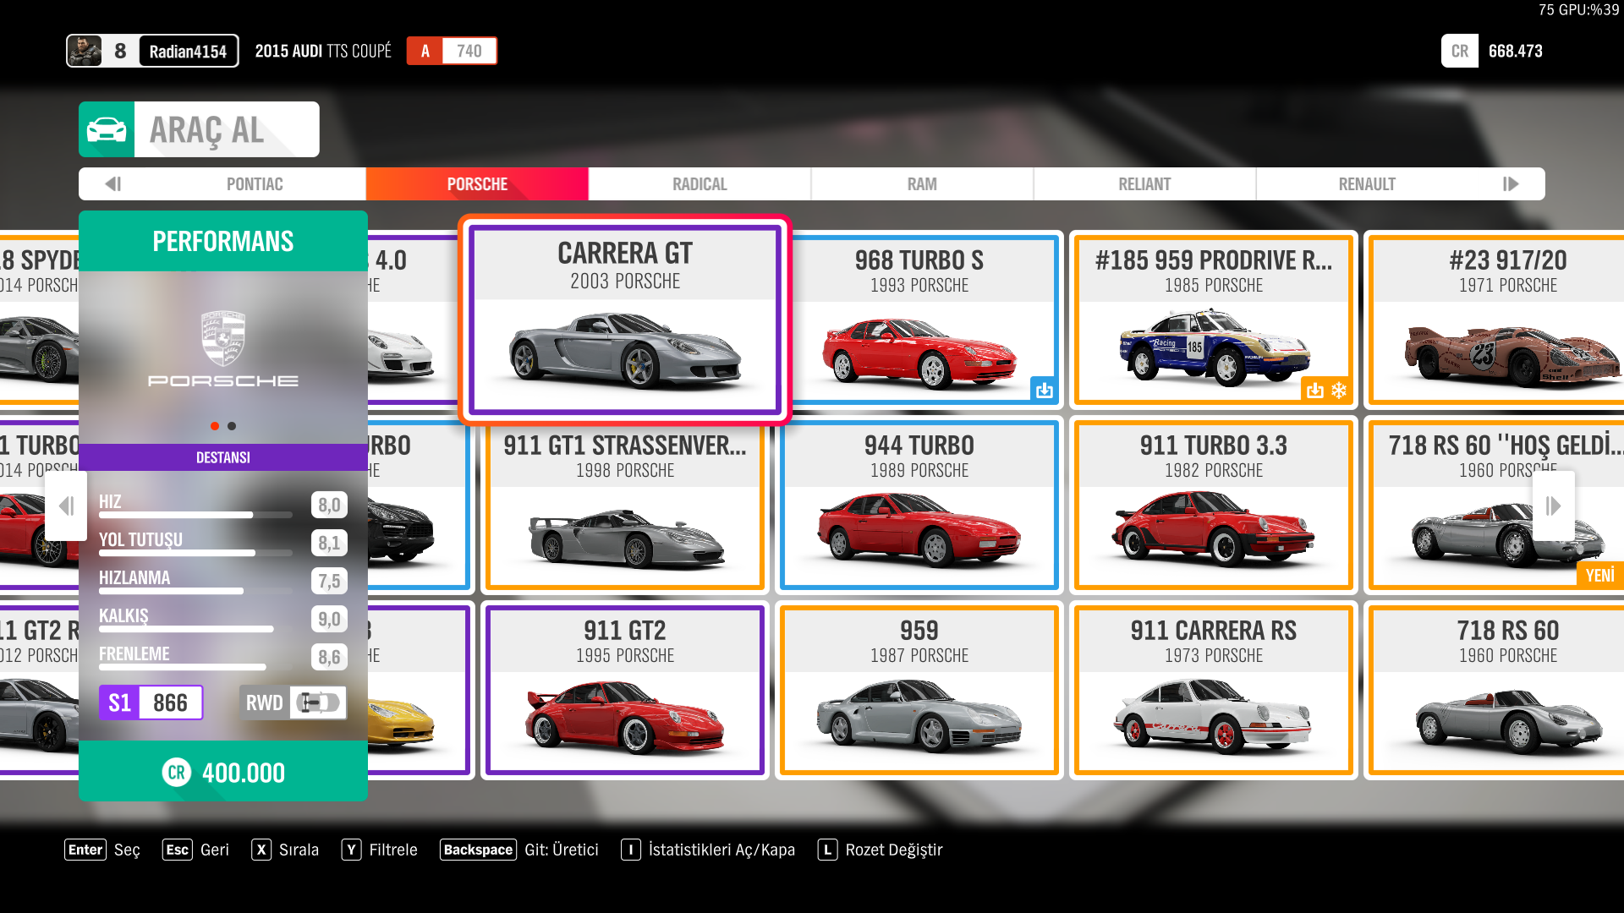Click the CR credits icon at top right

point(1459,51)
